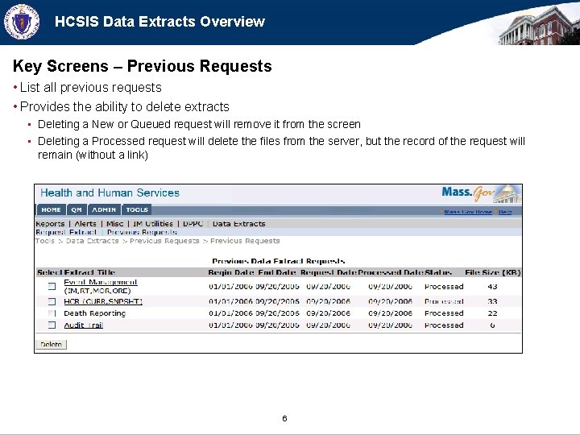Screen dimensions: 580x435
Task: Click the Begin Date column header
Action: pos(231,272)
